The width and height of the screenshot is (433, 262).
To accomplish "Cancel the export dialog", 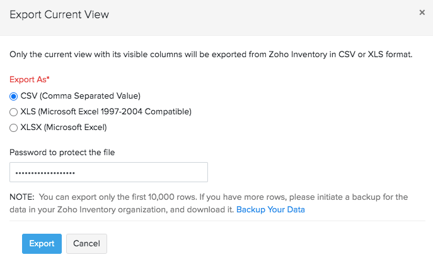I will coord(86,244).
